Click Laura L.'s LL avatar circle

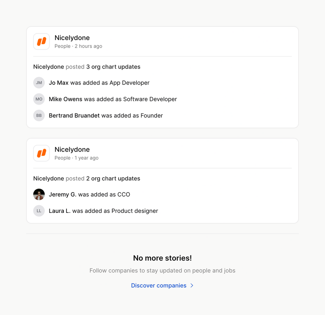pyautogui.click(x=39, y=211)
